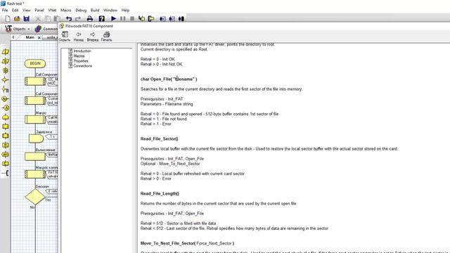Start simulation with the Run button
Viewport: 450px width, 253px height.
click(x=114, y=19)
